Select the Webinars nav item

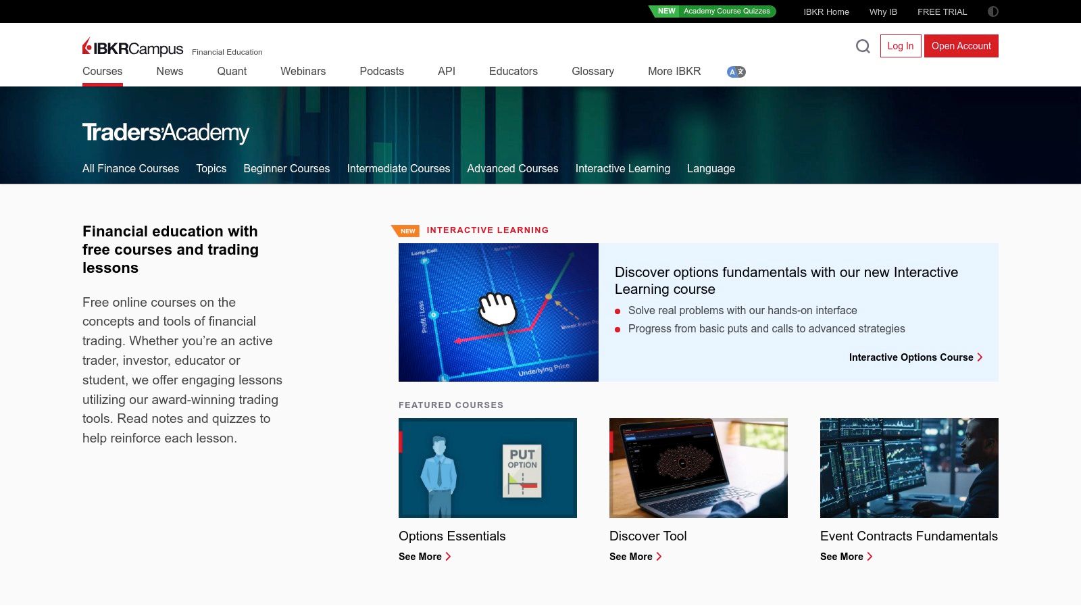click(303, 72)
